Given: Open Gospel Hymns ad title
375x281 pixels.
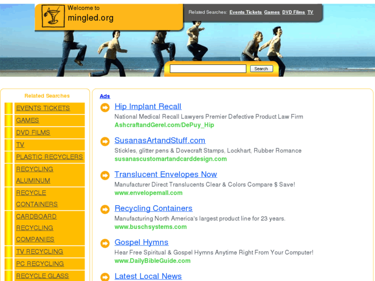Looking at the screenshot, I should 141,242.
